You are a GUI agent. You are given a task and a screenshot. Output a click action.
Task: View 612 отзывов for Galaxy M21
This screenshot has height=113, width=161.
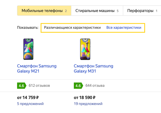39,85
